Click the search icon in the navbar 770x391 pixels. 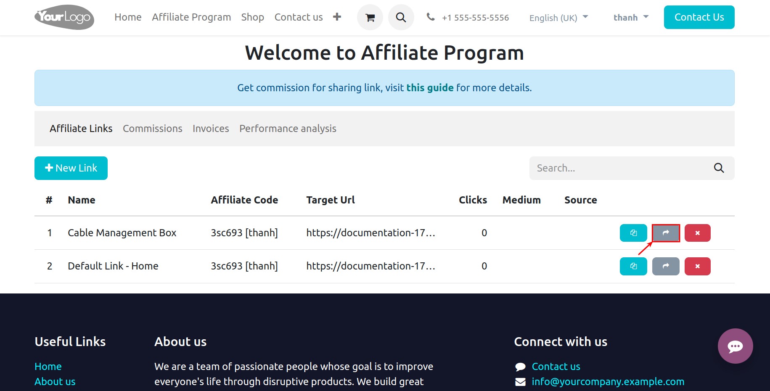[x=400, y=17]
